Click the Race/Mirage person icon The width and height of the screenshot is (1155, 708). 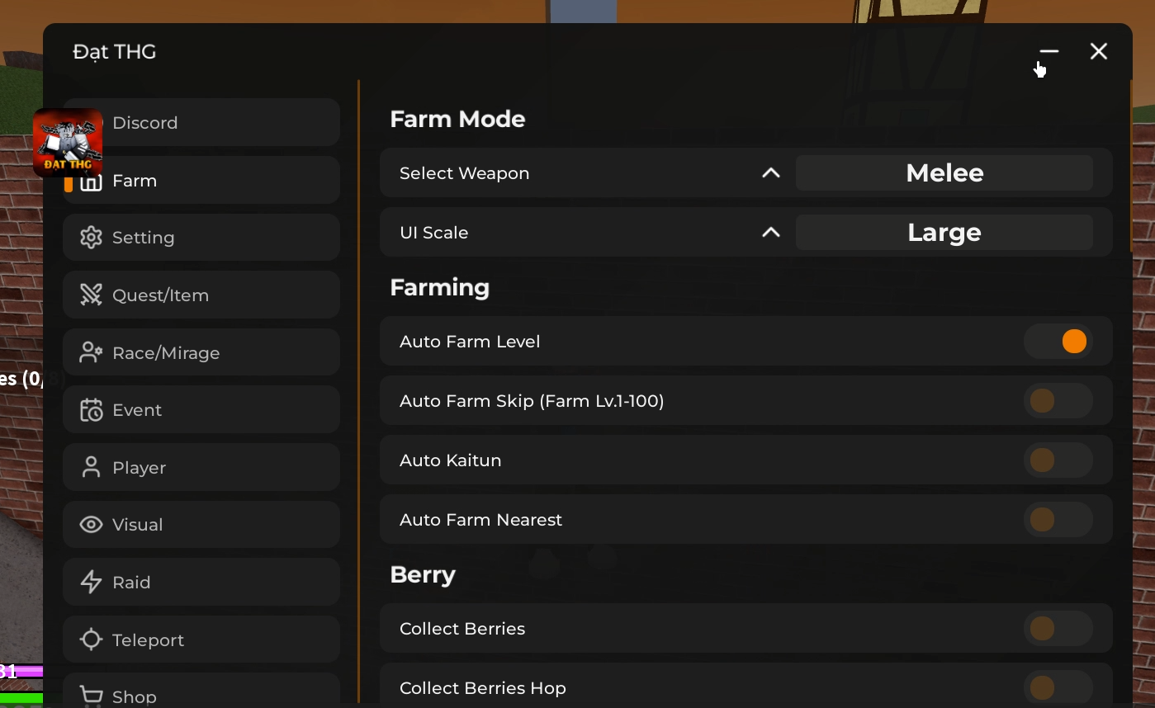tap(91, 353)
